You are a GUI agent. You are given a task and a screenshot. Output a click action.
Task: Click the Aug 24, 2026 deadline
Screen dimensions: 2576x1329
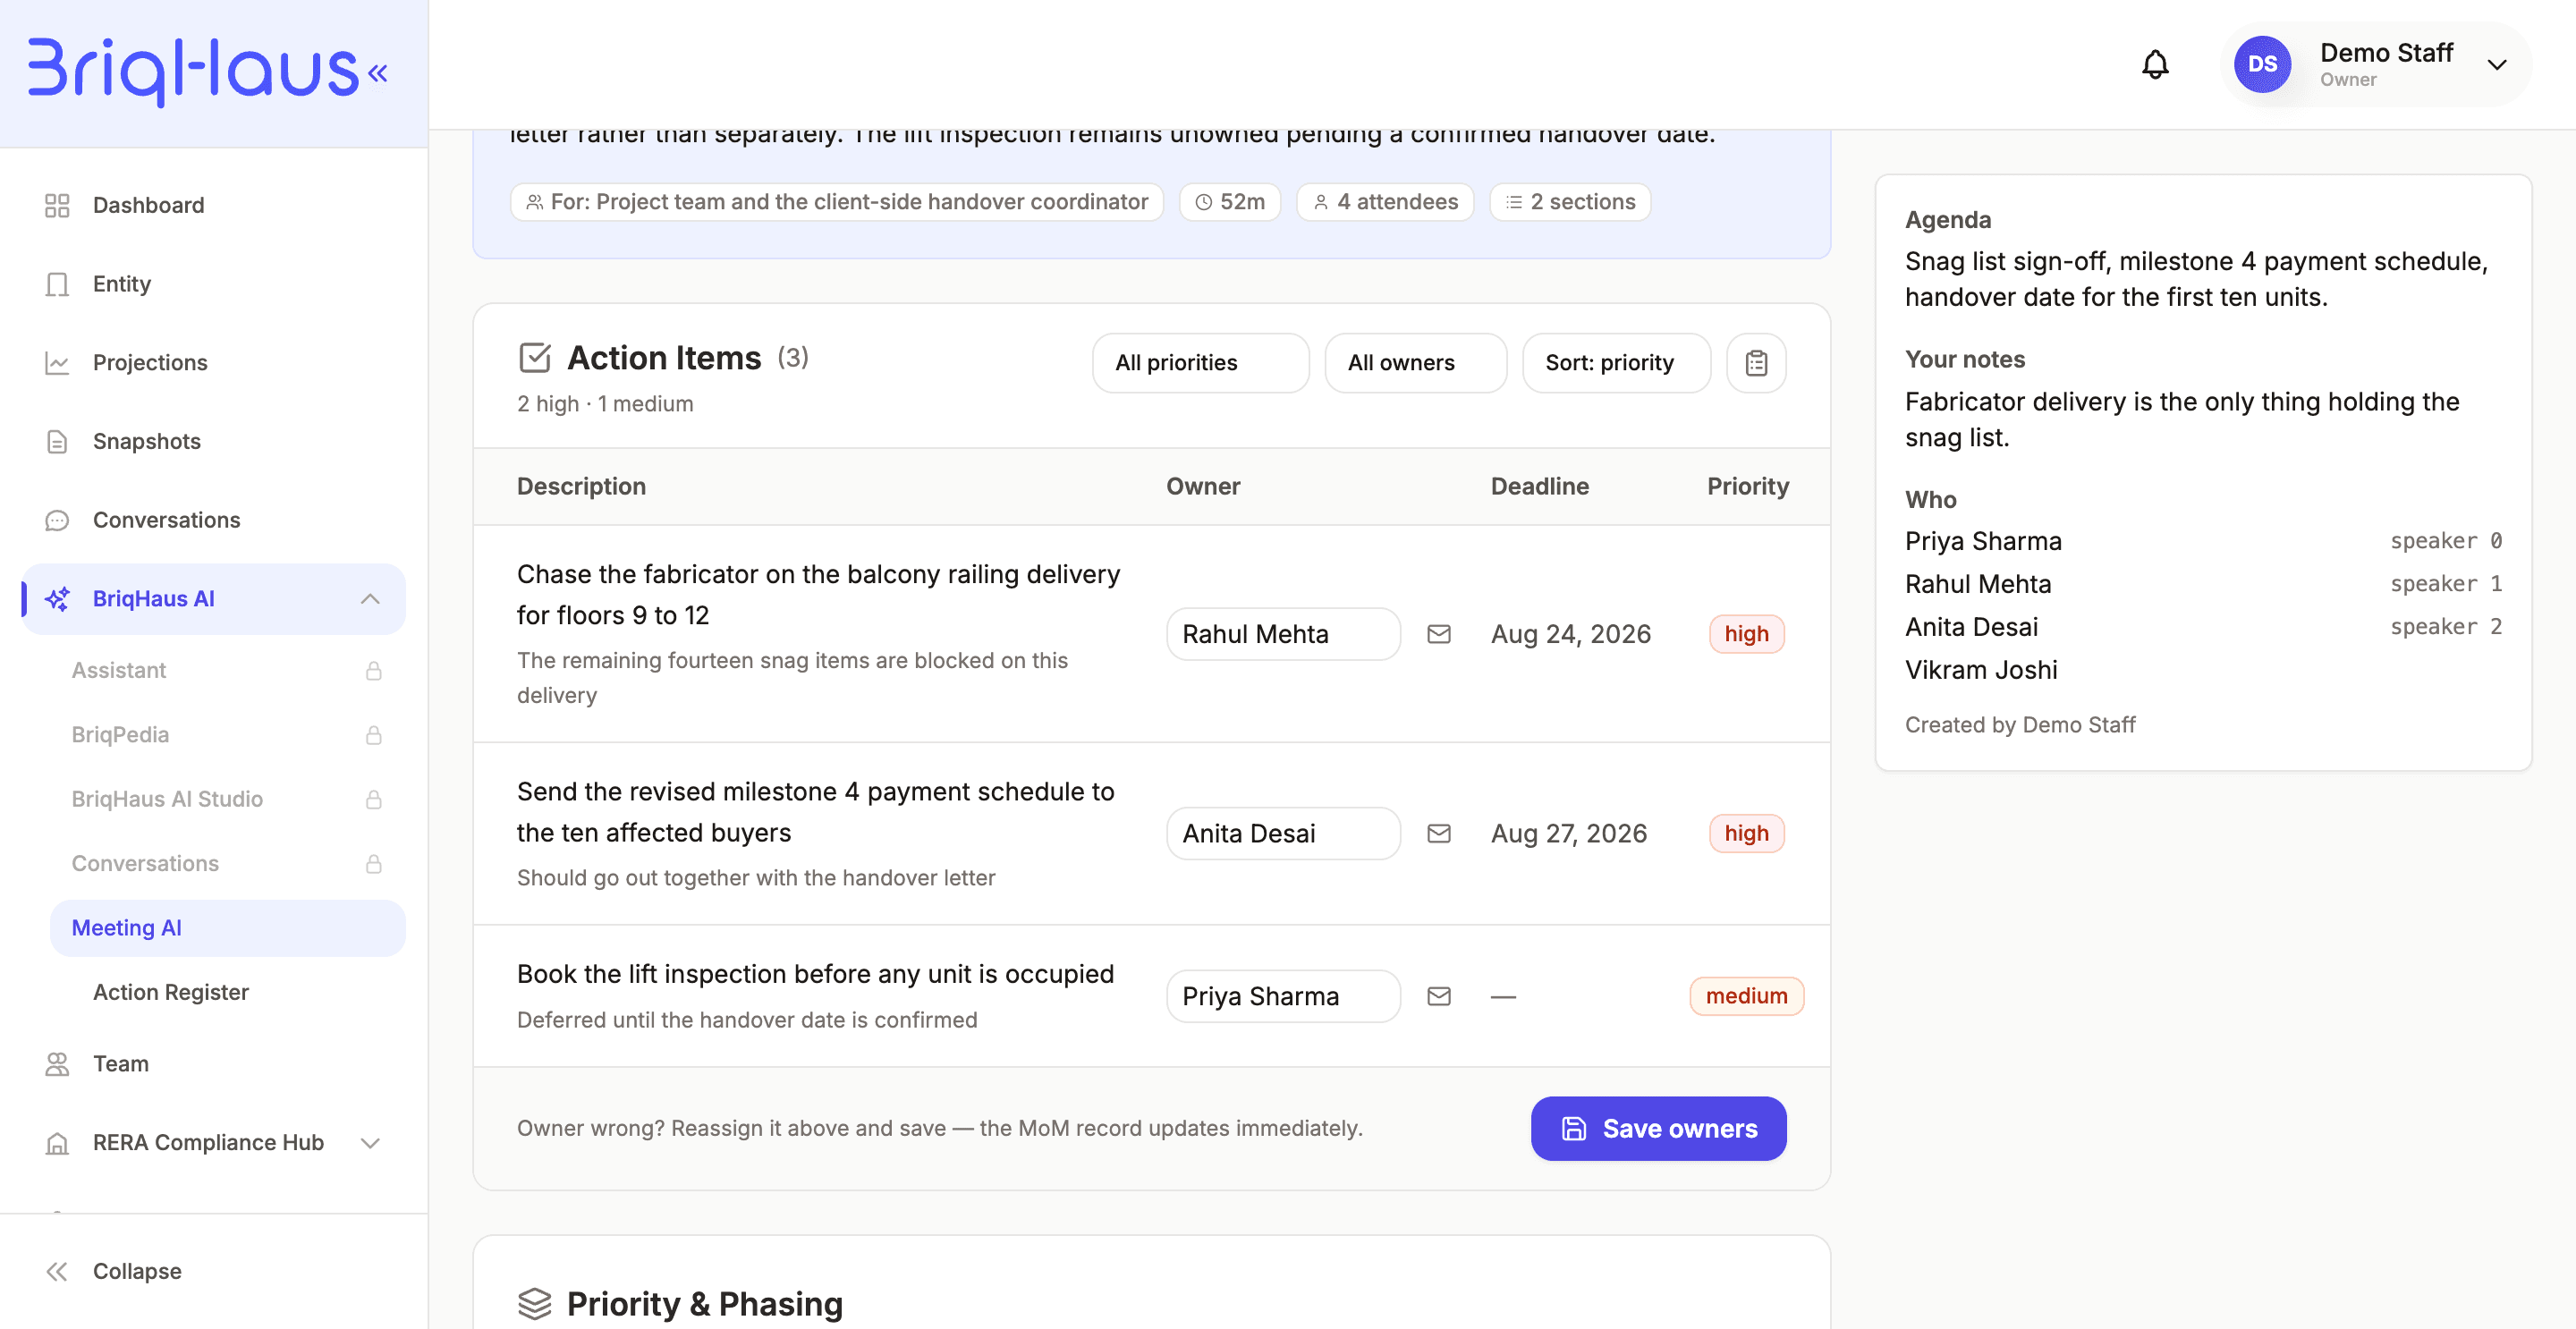1570,634
